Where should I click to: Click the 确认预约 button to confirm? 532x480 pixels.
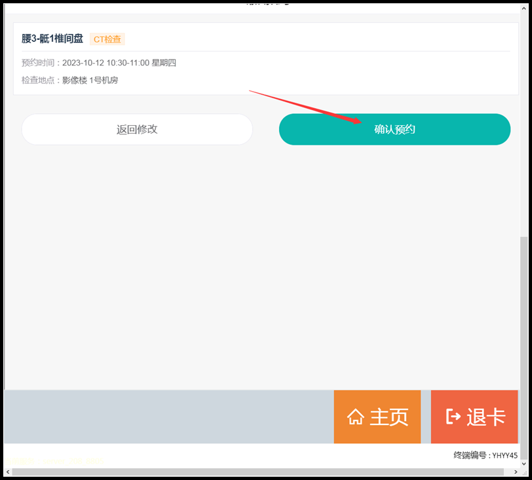(x=394, y=129)
